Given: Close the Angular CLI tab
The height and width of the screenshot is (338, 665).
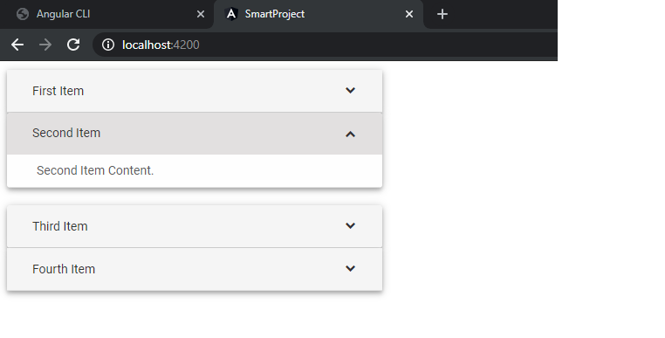Looking at the screenshot, I should (x=201, y=14).
